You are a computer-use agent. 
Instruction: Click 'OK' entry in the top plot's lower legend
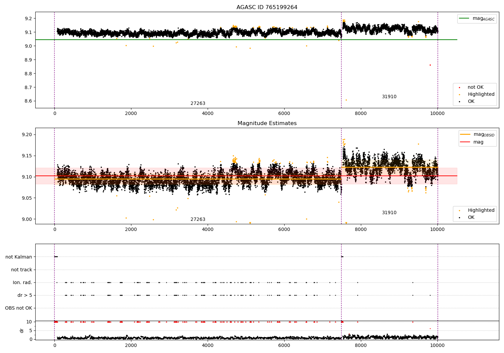click(471, 102)
